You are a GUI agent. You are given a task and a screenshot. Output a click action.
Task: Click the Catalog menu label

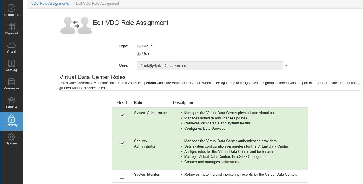coord(11,70)
